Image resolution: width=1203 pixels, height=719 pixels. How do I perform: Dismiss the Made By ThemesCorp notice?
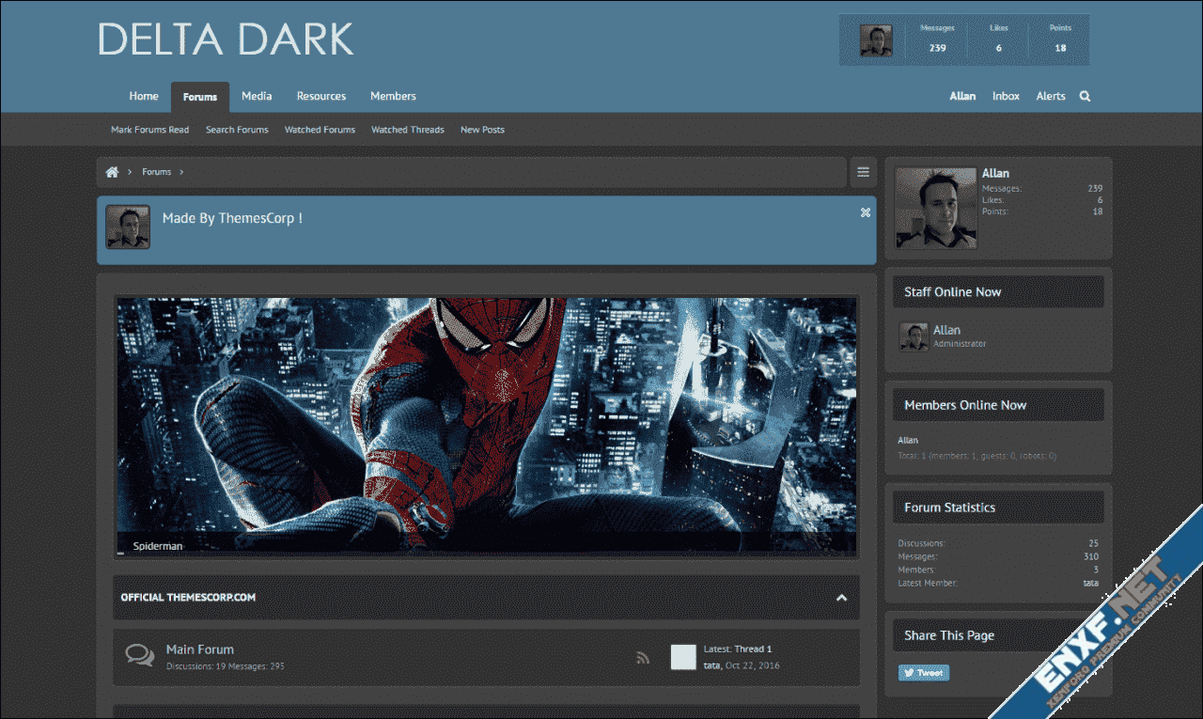point(865,212)
